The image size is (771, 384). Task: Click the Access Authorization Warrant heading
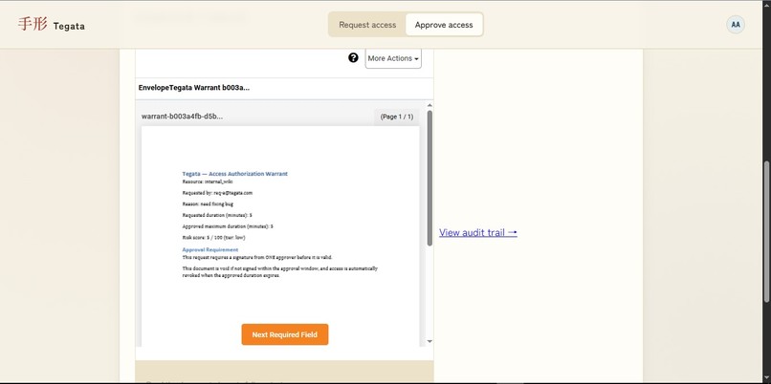(234, 174)
